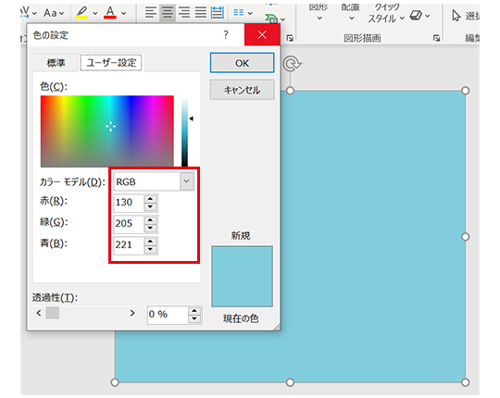Click the text highlight color pen icon
The width and height of the screenshot is (500, 398).
click(x=81, y=13)
